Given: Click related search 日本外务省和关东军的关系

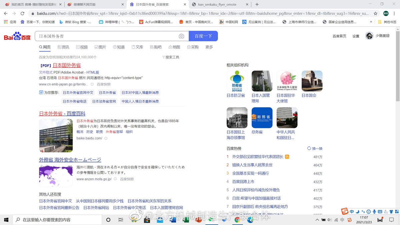Looking at the screenshot, I should tap(150, 201).
